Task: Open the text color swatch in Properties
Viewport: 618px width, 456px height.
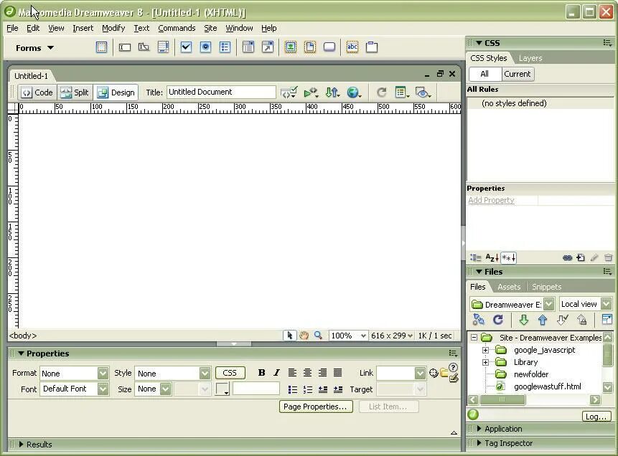Action: tap(223, 389)
